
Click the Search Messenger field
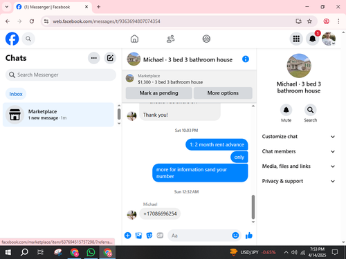point(61,75)
